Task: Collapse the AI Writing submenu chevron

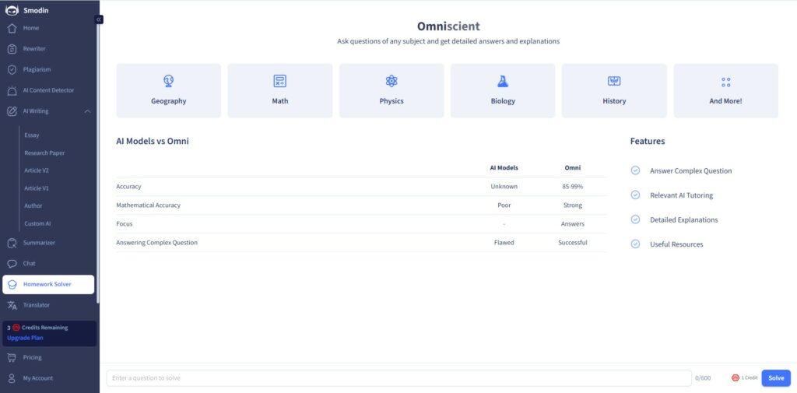Action: coord(87,111)
